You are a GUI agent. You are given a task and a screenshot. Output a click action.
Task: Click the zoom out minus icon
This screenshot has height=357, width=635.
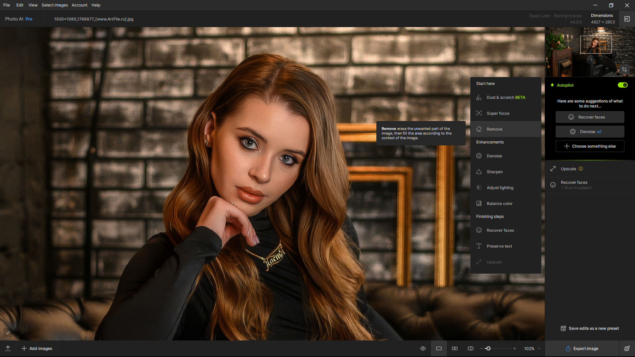click(x=481, y=348)
